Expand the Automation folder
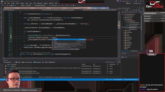 coord(123,18)
